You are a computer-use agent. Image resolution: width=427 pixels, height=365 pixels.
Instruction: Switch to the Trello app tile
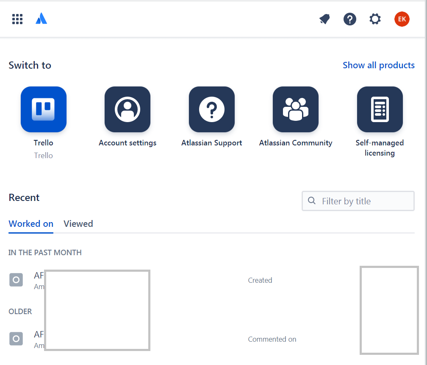pyautogui.click(x=44, y=109)
